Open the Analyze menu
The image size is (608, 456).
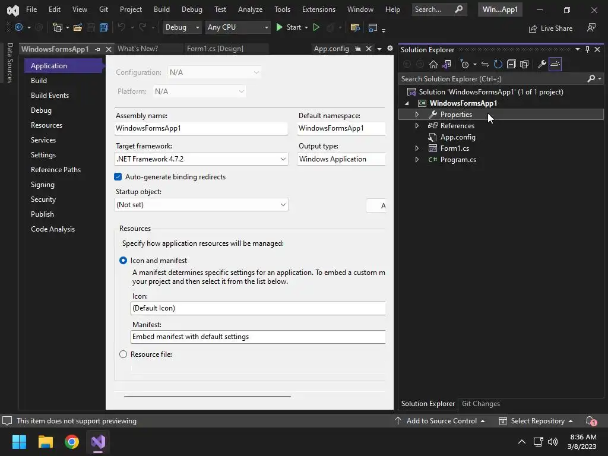click(250, 9)
